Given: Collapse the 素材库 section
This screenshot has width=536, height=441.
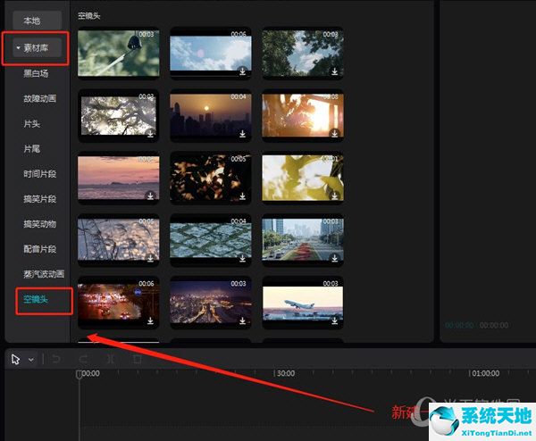Looking at the screenshot, I should [18, 48].
